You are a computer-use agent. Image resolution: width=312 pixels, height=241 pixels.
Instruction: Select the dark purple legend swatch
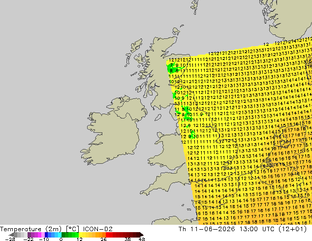(x=29, y=235)
